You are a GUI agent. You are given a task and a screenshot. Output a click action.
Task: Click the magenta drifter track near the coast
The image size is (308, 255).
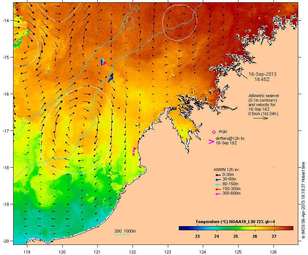tap(134, 151)
